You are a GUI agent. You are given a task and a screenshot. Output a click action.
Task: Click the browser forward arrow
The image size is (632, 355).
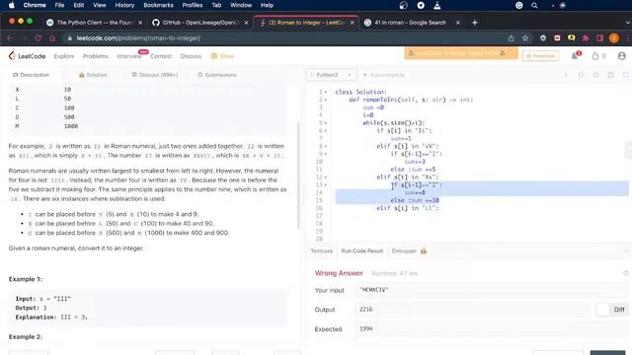pos(24,38)
